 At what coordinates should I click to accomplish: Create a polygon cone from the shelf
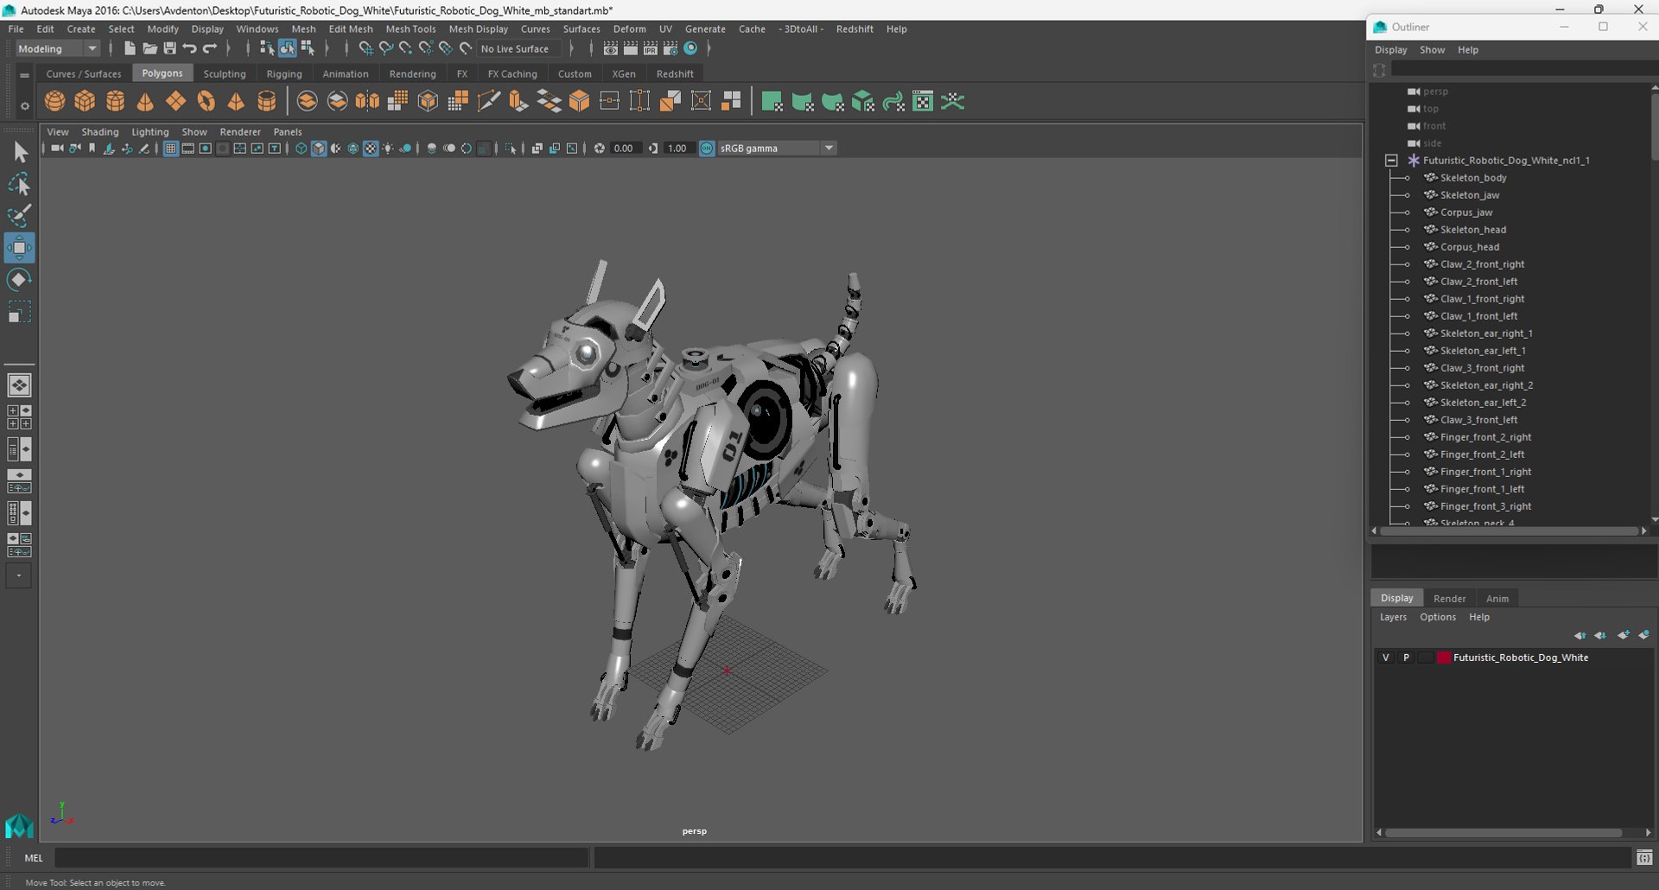coord(145,101)
